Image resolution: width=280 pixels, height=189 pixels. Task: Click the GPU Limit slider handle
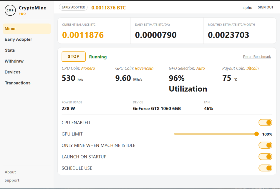click(256, 134)
